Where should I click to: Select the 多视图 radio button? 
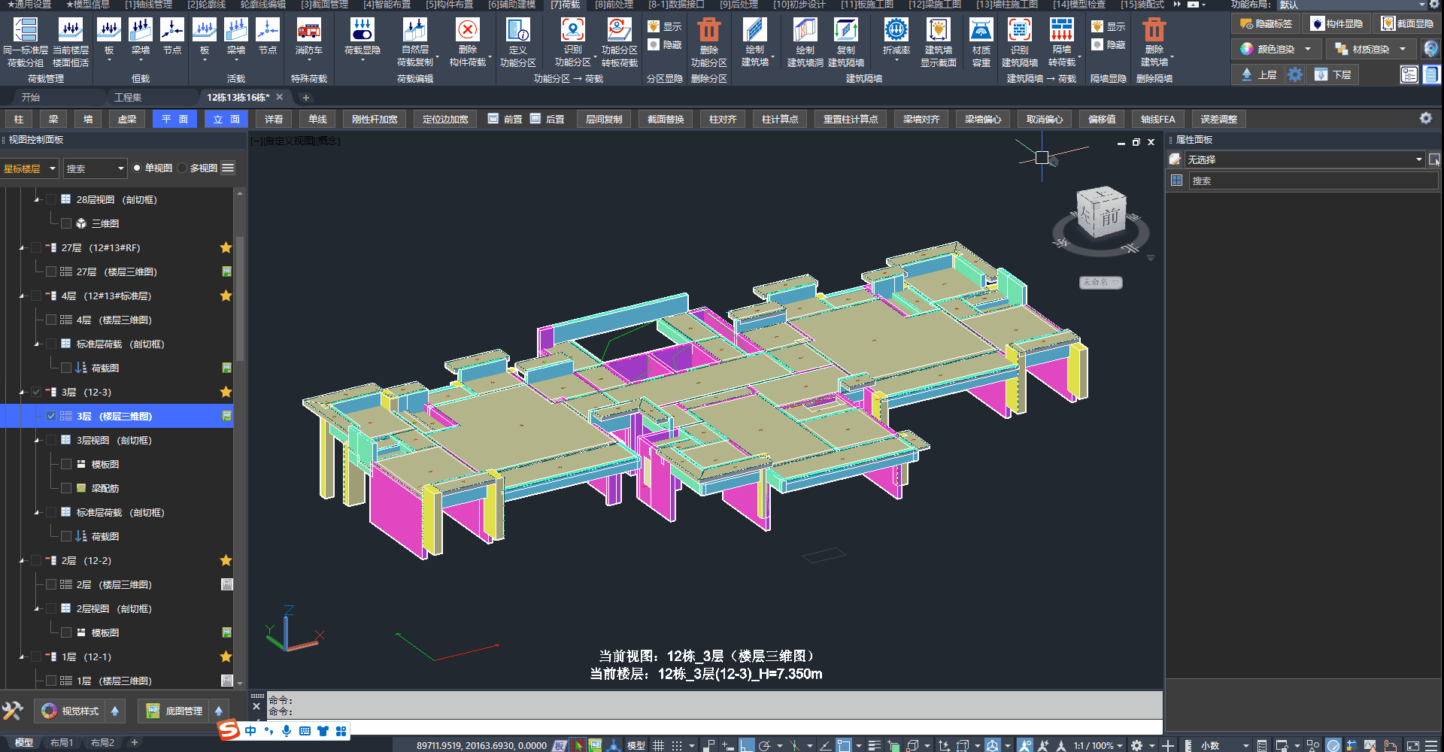pos(183,168)
